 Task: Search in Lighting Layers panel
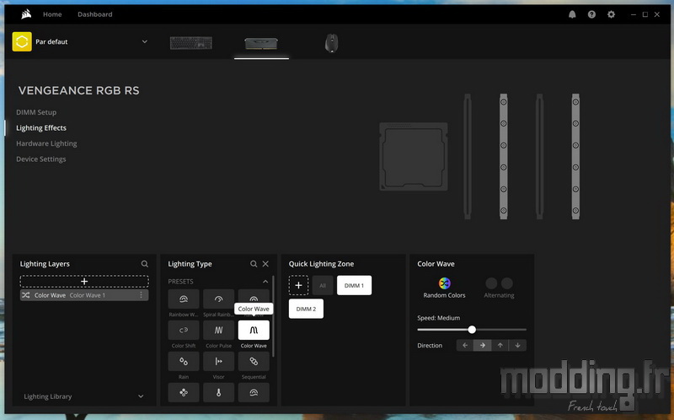144,264
